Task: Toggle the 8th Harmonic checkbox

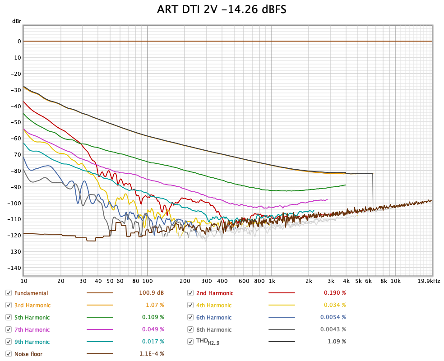Action: pos(190,329)
